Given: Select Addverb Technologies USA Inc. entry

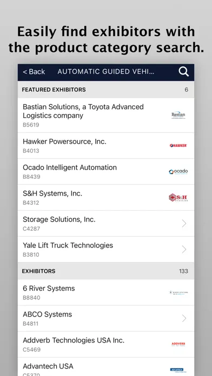Looking at the screenshot, I should pos(106,344).
